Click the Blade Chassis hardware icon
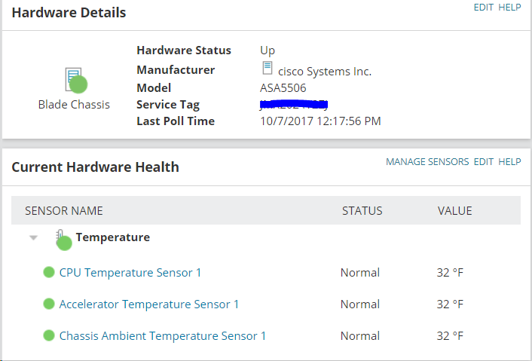 75,80
